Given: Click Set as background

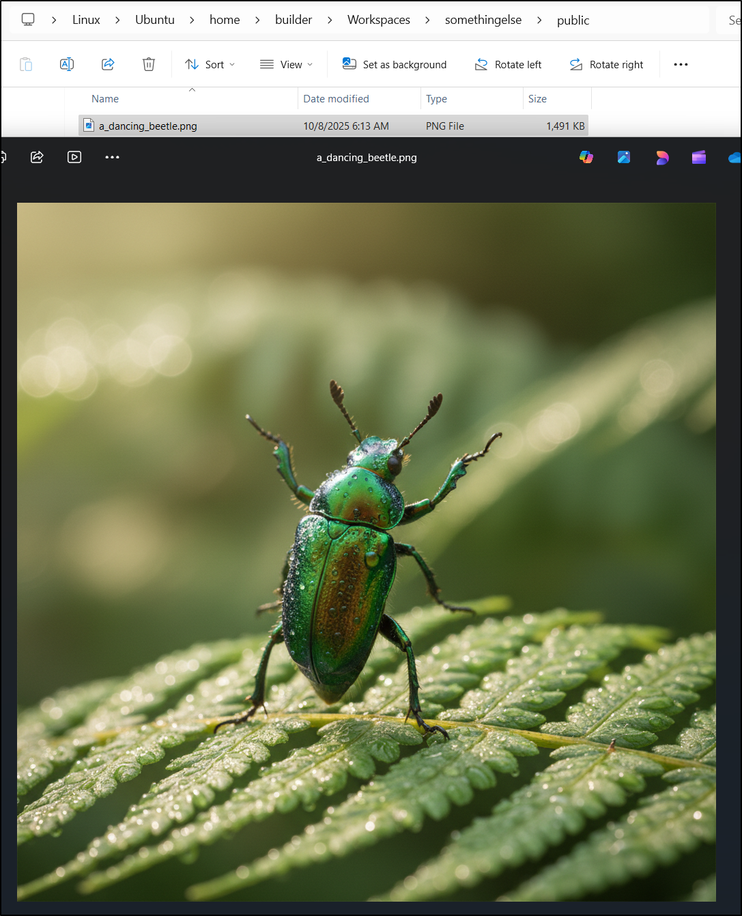Looking at the screenshot, I should pos(395,64).
